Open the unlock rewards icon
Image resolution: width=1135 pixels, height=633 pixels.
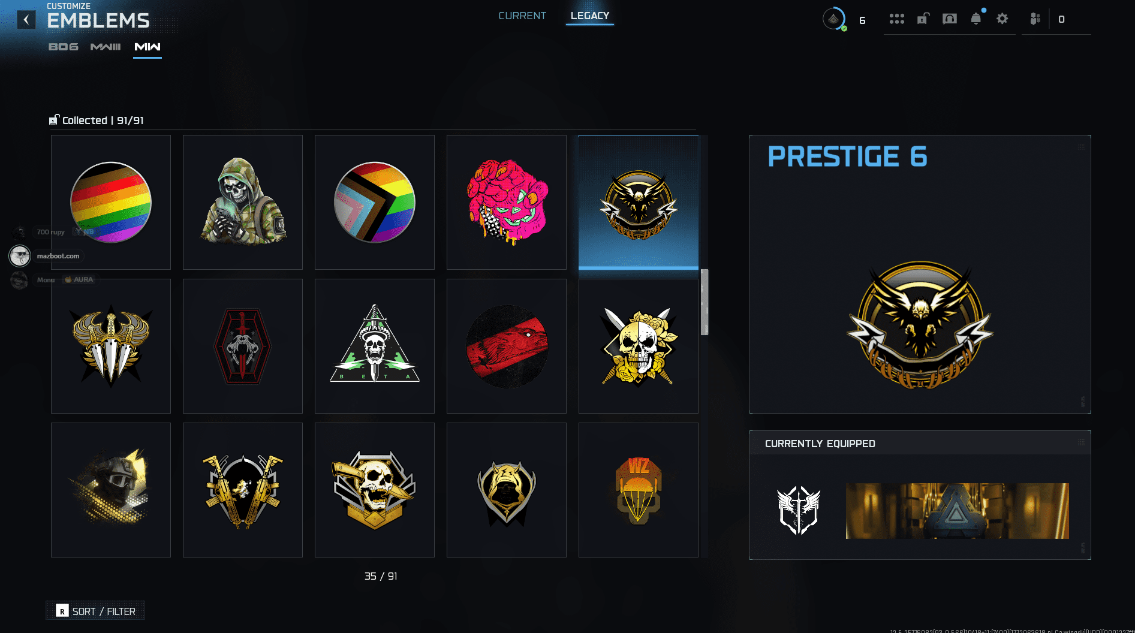point(923,19)
